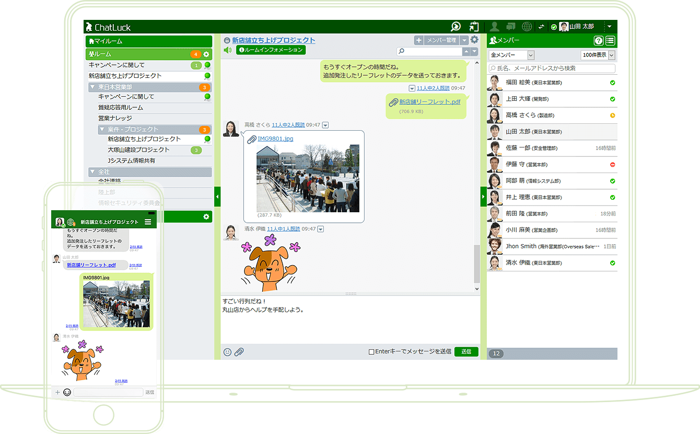Click 山田 太郎 user name in header
The width and height of the screenshot is (700, 434).
click(581, 27)
